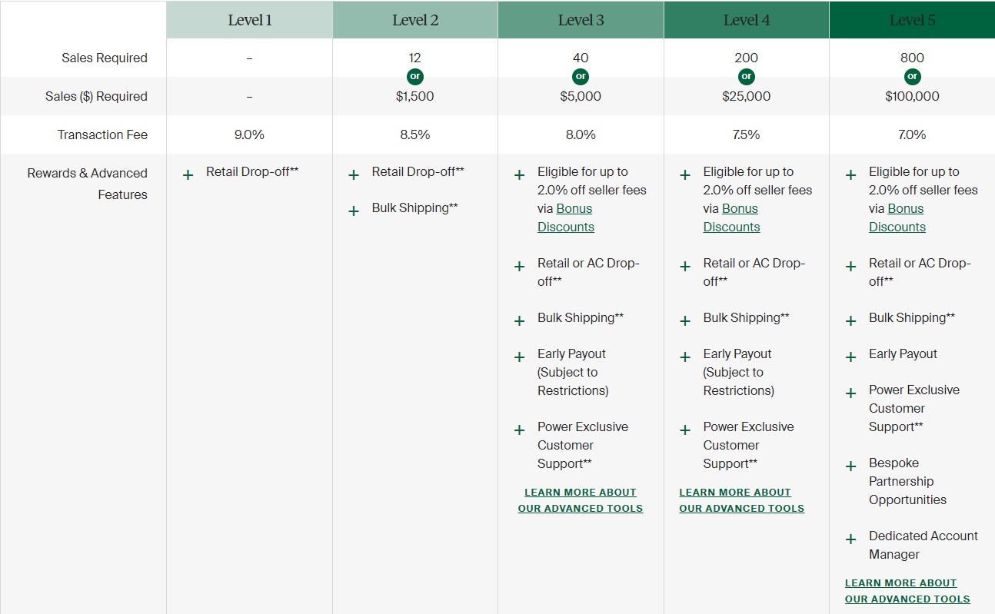Screen dimensions: 995x614
Task: Select the Level 4 column header
Action: (747, 20)
